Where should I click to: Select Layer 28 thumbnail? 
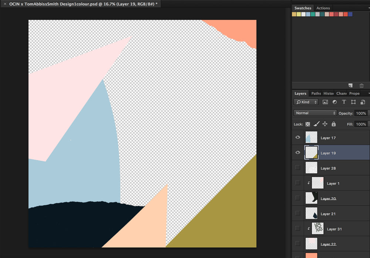312,168
